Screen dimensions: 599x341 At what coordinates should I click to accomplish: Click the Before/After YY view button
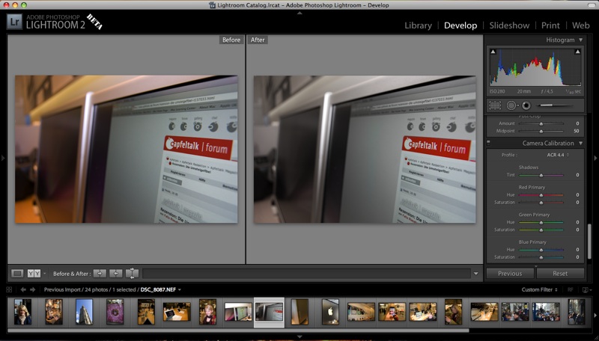click(x=34, y=274)
